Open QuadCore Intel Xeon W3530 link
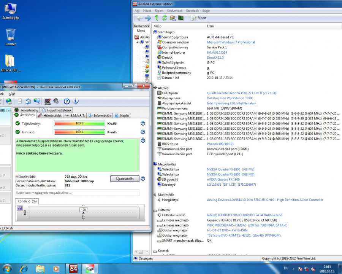342x274 pixels. tap(241, 93)
